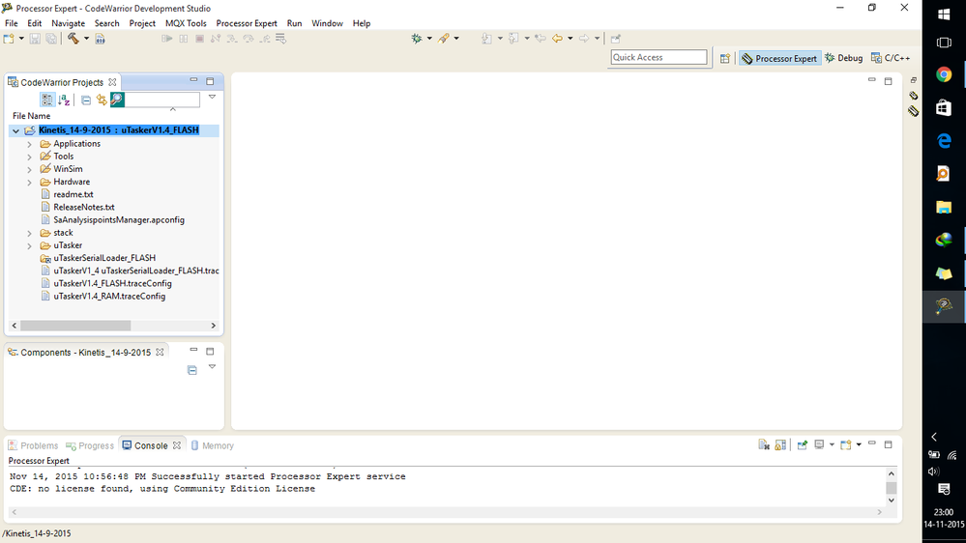Click Open Console icon
Screen dimensions: 966x543
point(846,444)
